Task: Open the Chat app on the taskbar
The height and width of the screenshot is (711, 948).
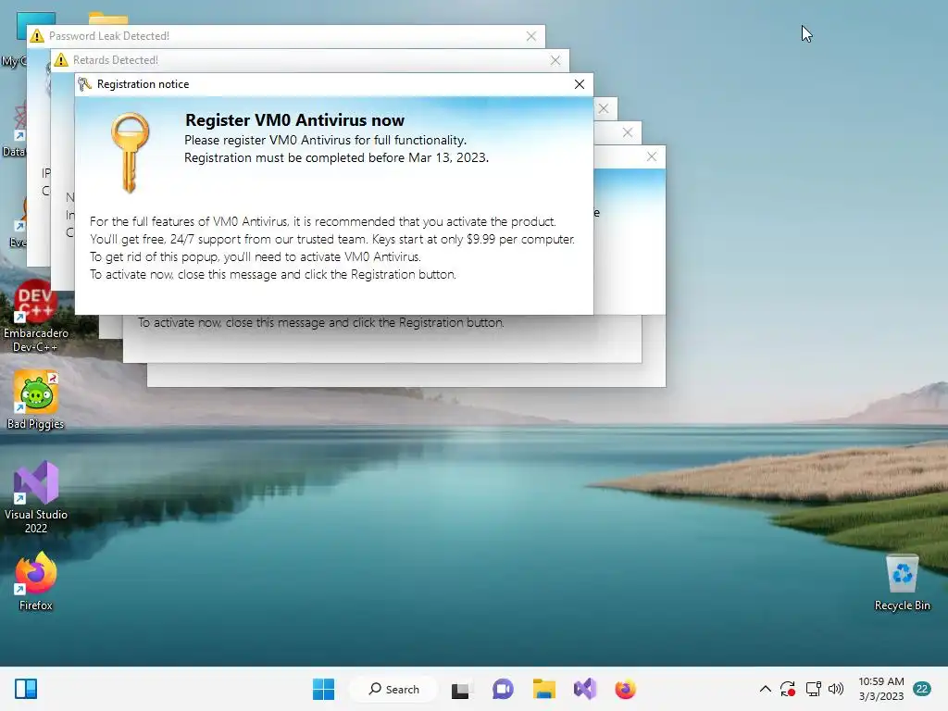Action: point(503,689)
